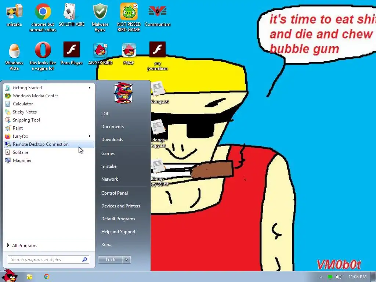This screenshot has height=282, width=376.
Task: Open Network from Start menu
Action: [x=109, y=179]
